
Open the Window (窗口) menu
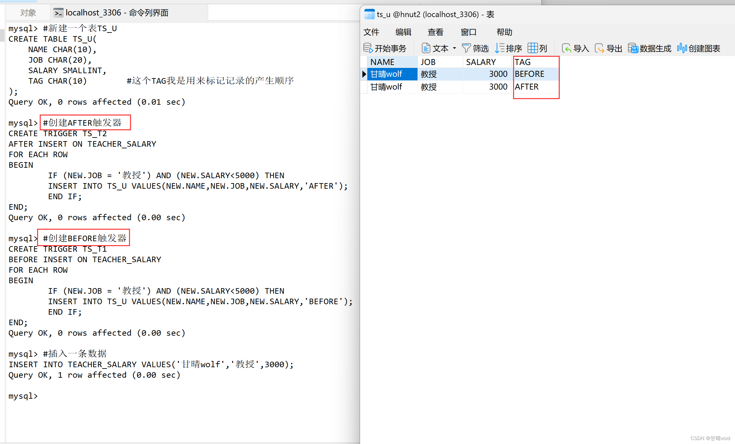coord(468,32)
